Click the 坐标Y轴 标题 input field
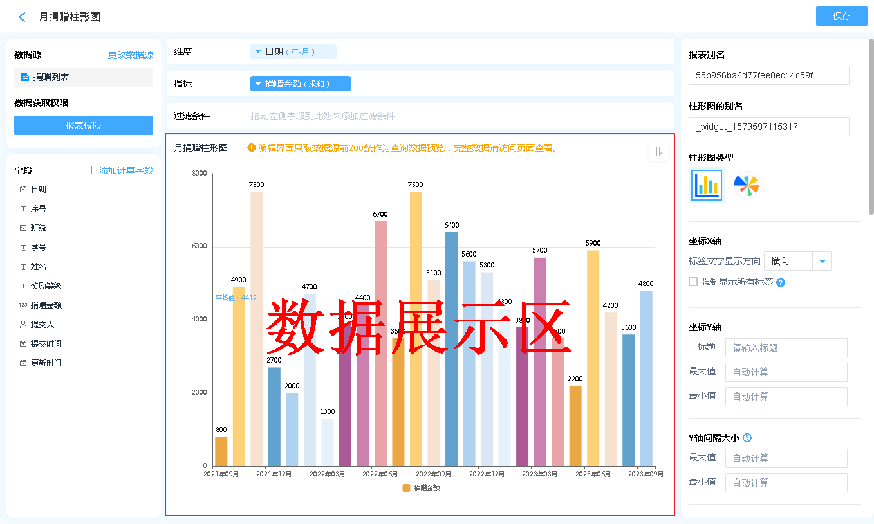Image resolution: width=874 pixels, height=524 pixels. [786, 348]
